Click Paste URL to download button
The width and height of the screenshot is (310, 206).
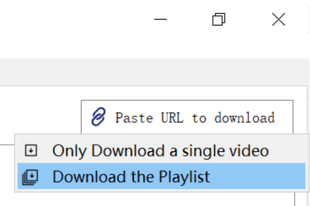[x=187, y=117]
